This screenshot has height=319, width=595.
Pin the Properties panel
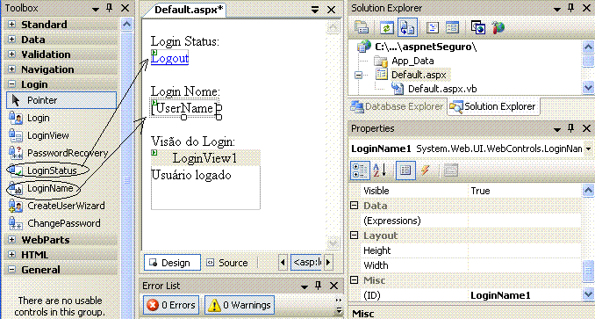[570, 128]
